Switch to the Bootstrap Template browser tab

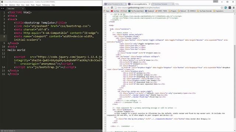point(162,4)
